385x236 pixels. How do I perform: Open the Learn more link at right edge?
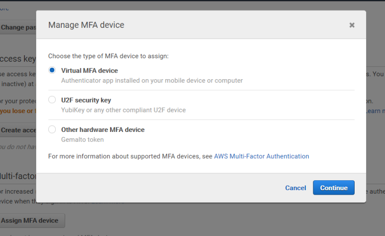pos(375,111)
